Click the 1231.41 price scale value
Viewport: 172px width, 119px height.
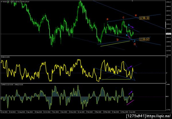pyautogui.click(x=168, y=20)
